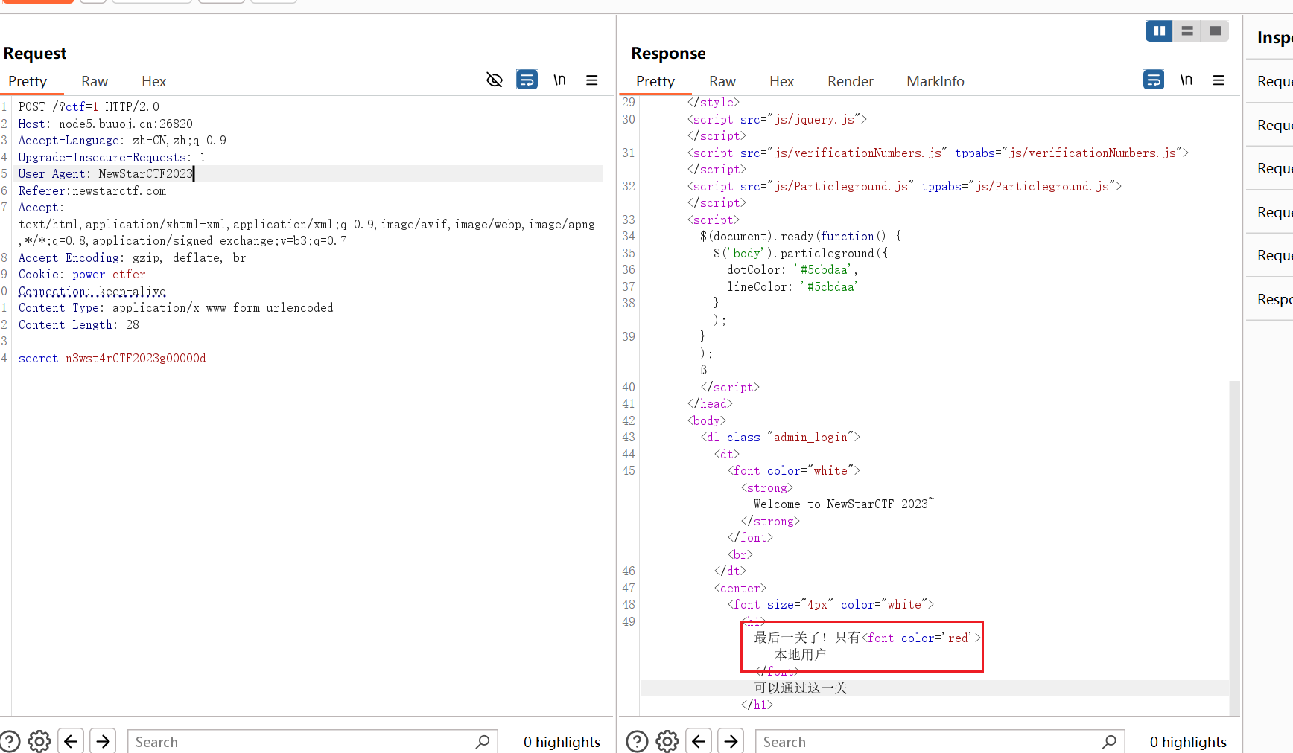Click lineColor: '#5cbdaa' line in Response
Viewport: 1293px width, 753px height.
click(x=792, y=287)
